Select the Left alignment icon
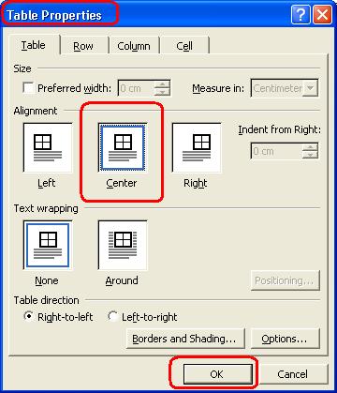The image size is (337, 393). point(48,147)
